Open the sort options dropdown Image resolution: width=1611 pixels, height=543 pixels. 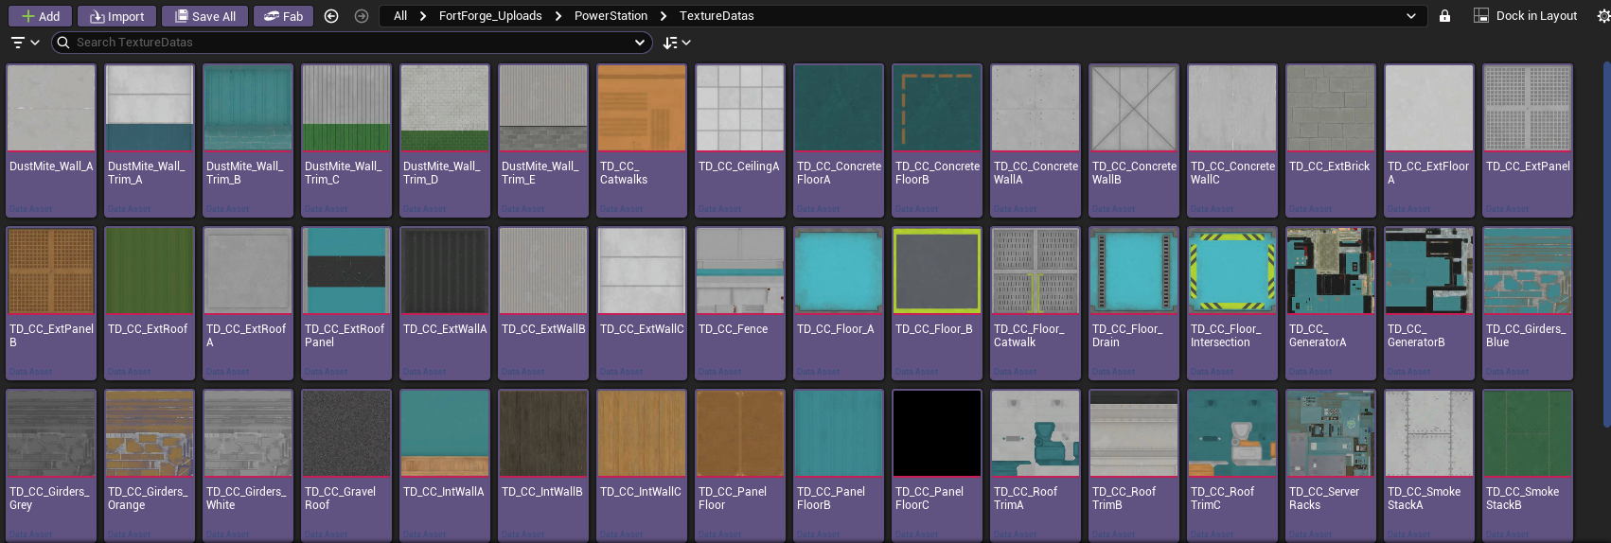coord(677,43)
